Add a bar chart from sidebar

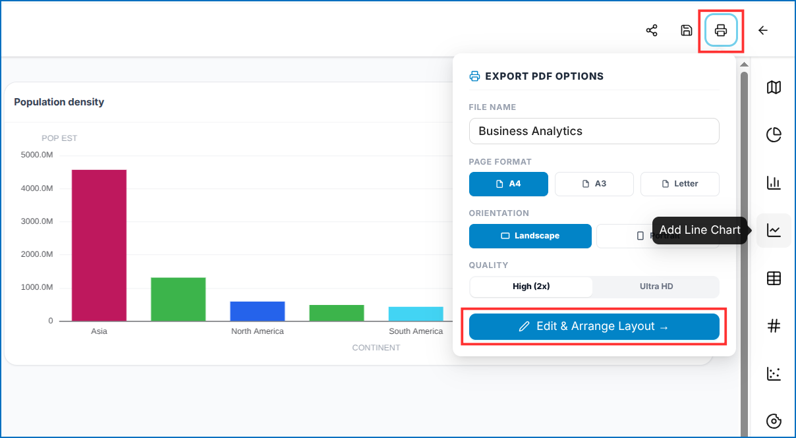point(774,182)
